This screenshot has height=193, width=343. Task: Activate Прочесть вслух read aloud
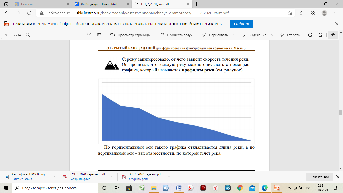coord(176,35)
